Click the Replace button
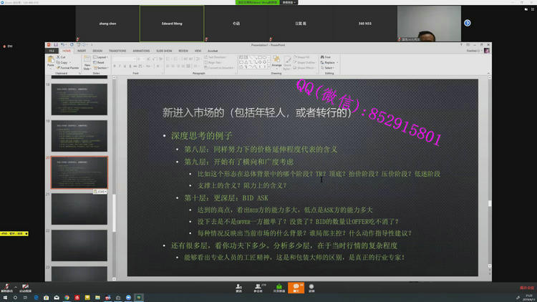Image resolution: width=537 pixels, height=302 pixels. coord(329,62)
